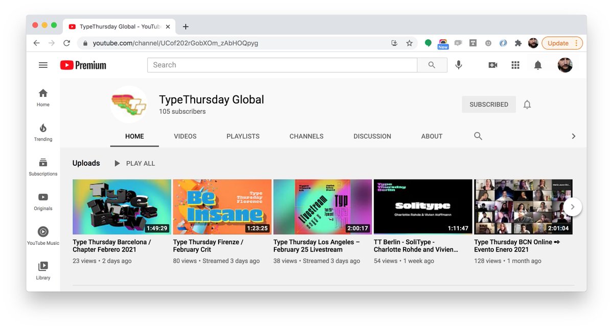Open Type Thursday Los Angeles Livestream title
The image size is (613, 329).
[317, 246]
